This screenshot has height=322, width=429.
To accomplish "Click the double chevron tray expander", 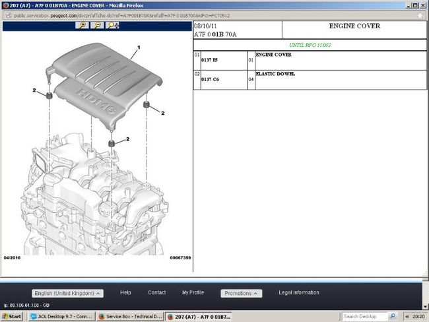I will pyautogui.click(x=407, y=317).
